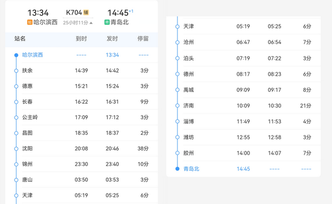Select the filled origin dot for 哈尔滨西 row
The height and width of the screenshot is (204, 332).
coord(16,55)
